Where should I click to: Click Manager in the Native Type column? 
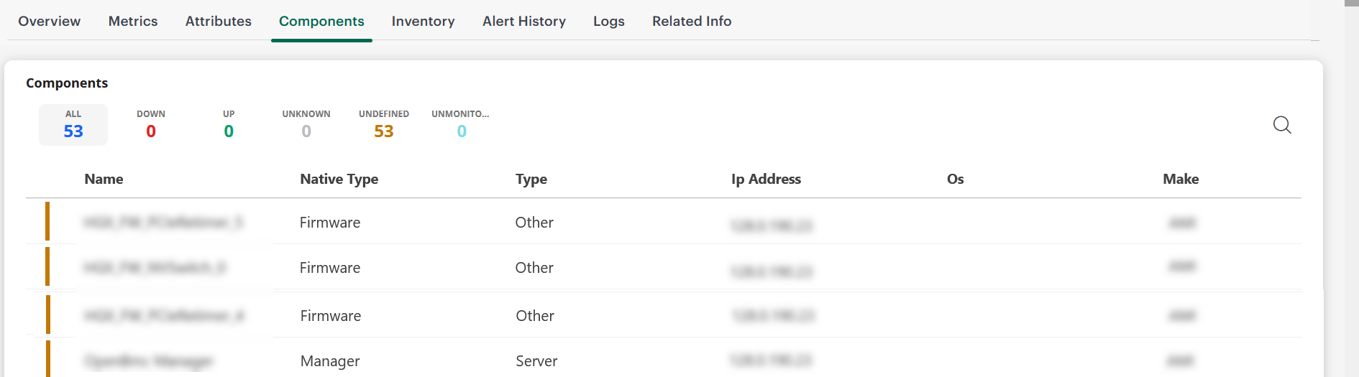tap(330, 361)
